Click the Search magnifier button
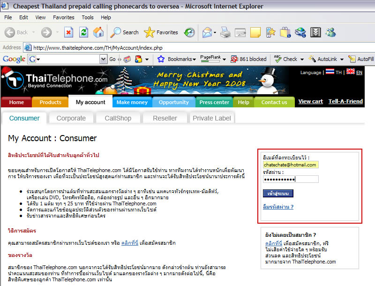Image resolution: width=375 pixels, height=286 pixels. coord(124,32)
